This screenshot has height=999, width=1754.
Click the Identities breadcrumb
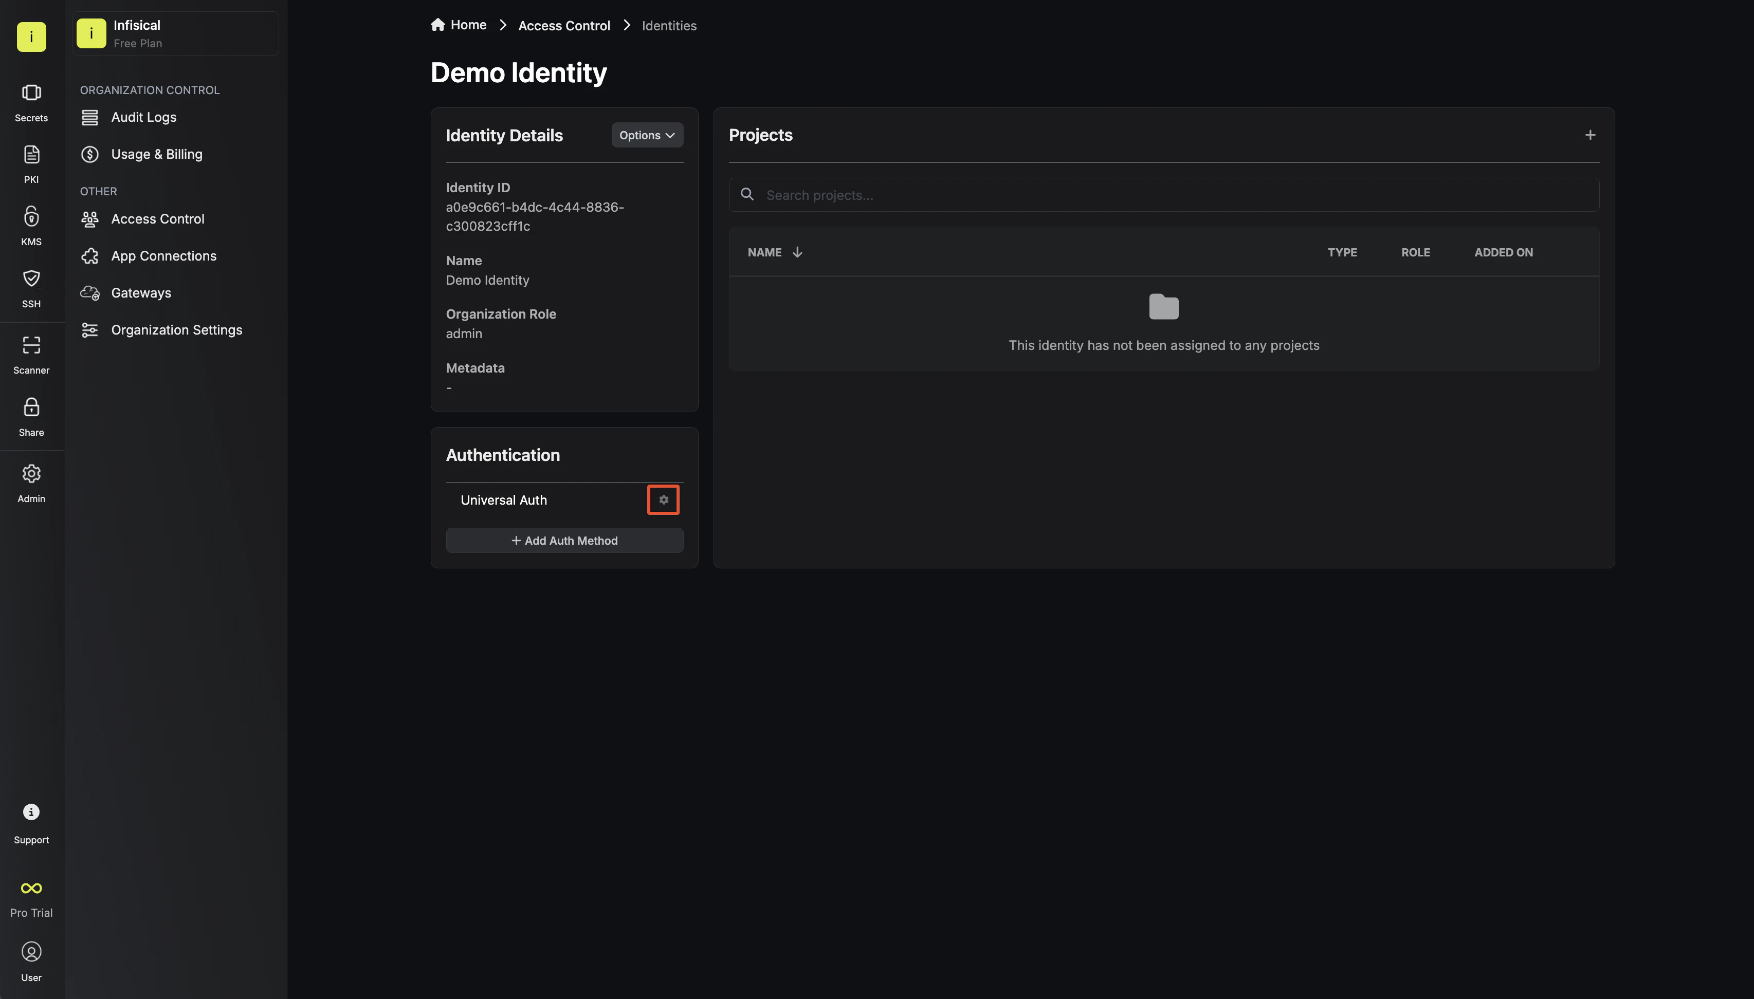tap(669, 25)
